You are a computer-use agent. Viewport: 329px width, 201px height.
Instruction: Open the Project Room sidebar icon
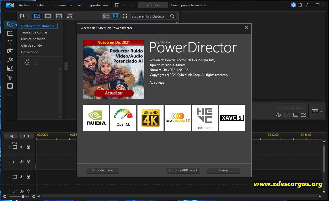pos(10,33)
